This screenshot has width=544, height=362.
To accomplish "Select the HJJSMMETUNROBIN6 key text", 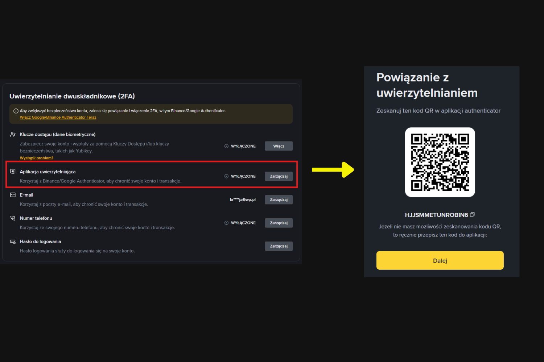I will [x=436, y=215].
